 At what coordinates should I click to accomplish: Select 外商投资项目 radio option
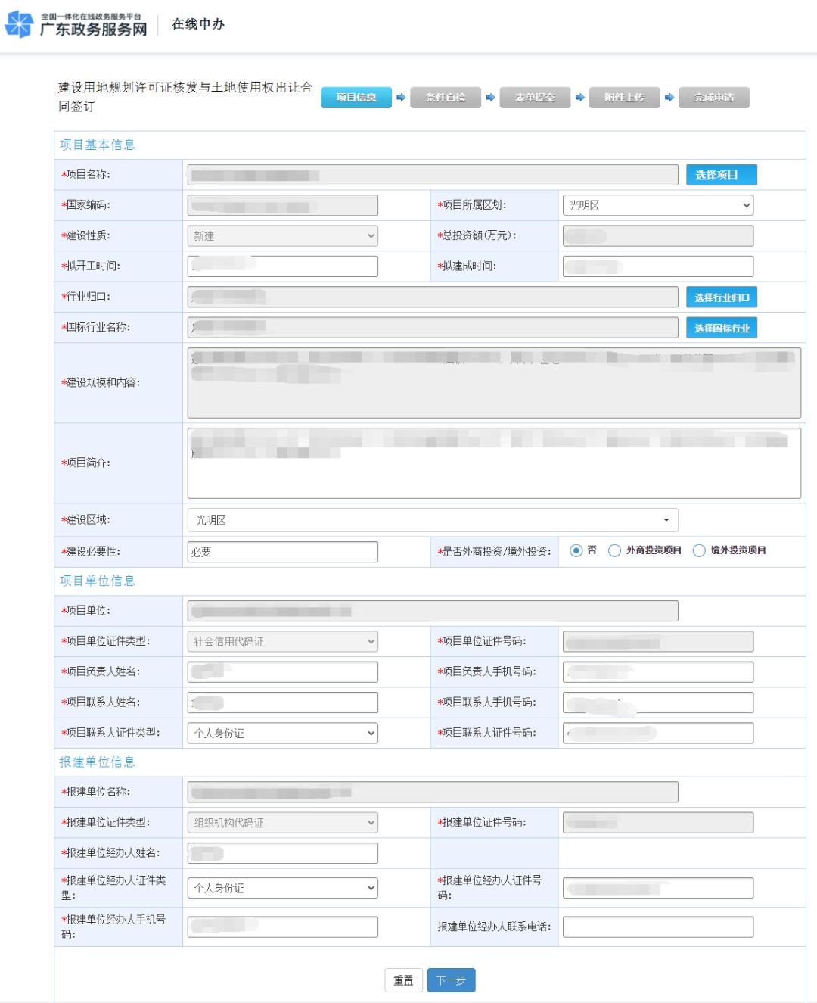[615, 550]
